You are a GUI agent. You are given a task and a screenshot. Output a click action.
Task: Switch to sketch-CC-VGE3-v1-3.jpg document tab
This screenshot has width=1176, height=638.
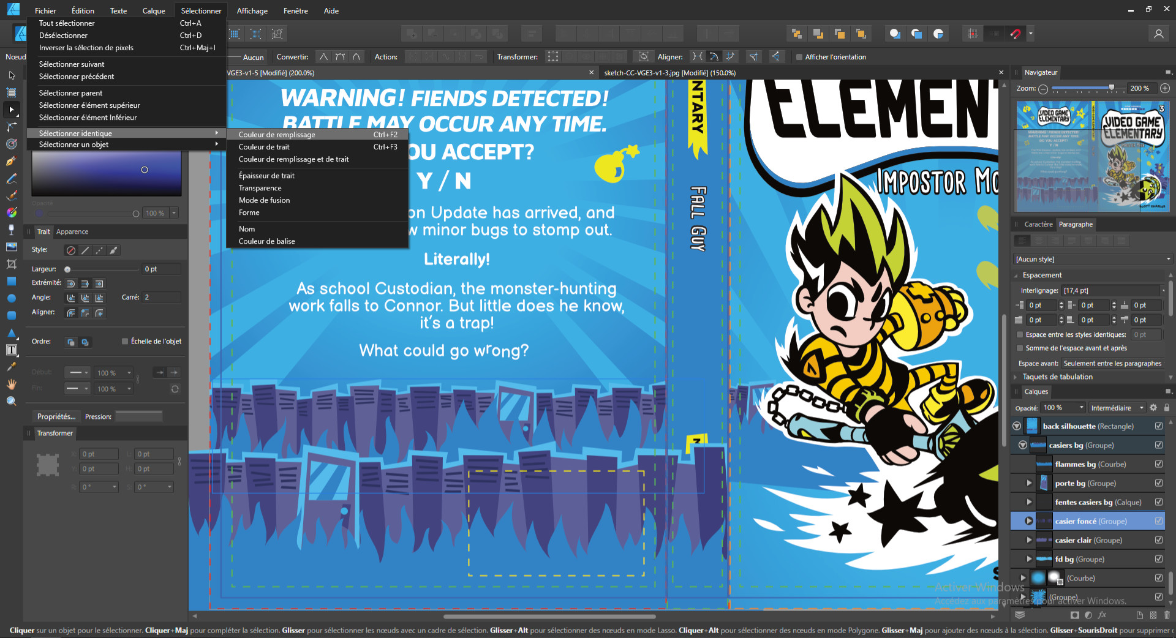(670, 73)
